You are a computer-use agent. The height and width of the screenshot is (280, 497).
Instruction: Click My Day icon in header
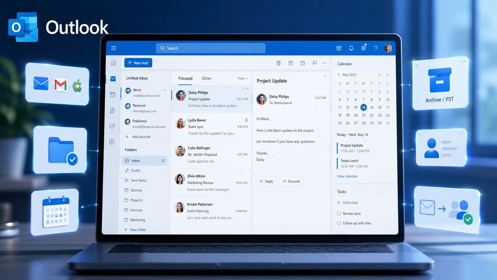[x=339, y=48]
